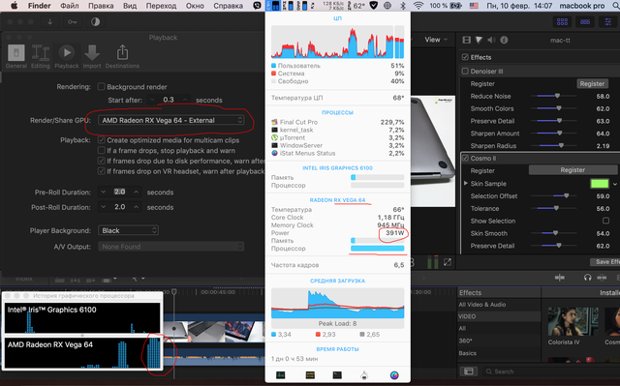Open the A/V Output dropdown
Image resolution: width=620 pixels, height=386 pixels.
click(170, 247)
